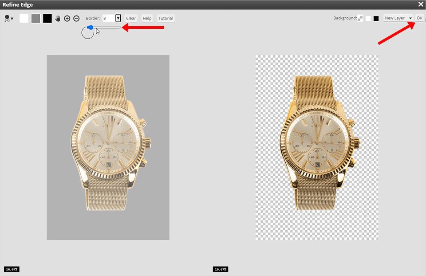
Task: Open the Border value dropdown
Action: pos(118,18)
